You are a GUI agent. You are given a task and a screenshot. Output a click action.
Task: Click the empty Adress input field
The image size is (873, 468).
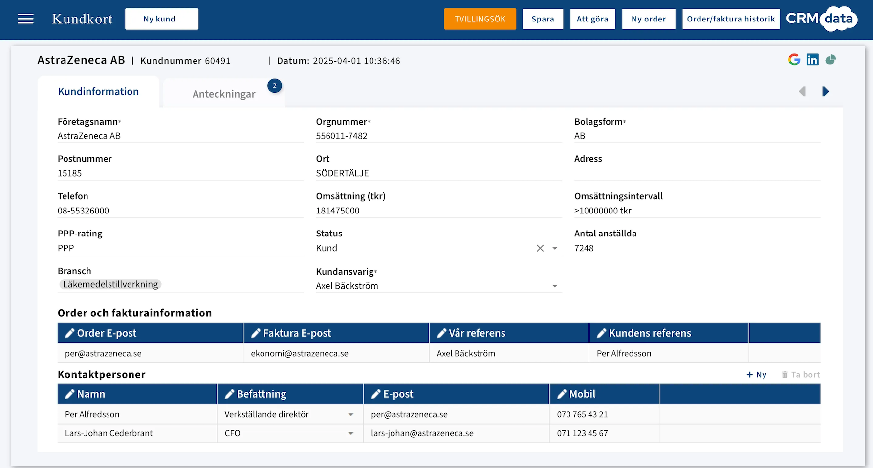pyautogui.click(x=698, y=174)
